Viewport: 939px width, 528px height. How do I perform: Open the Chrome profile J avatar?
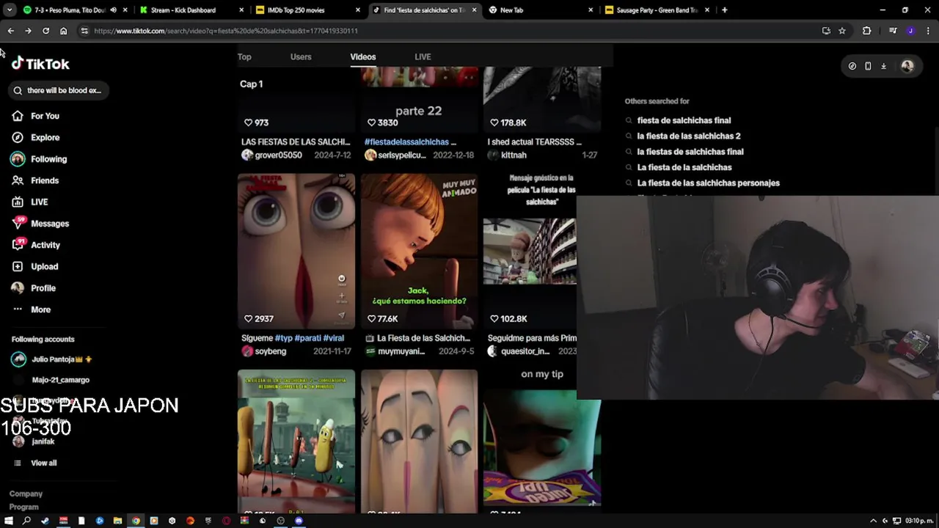[910, 31]
